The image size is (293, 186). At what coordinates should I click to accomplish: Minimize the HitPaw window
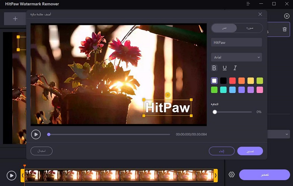click(261, 4)
